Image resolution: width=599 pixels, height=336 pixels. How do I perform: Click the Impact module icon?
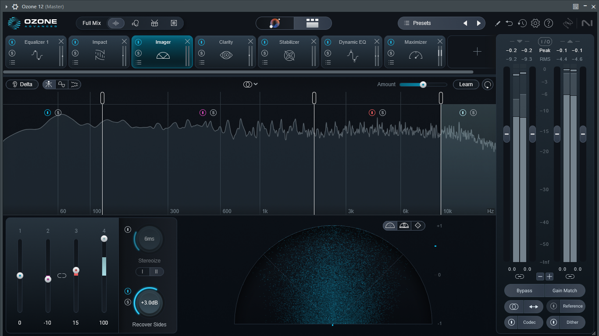click(x=100, y=55)
